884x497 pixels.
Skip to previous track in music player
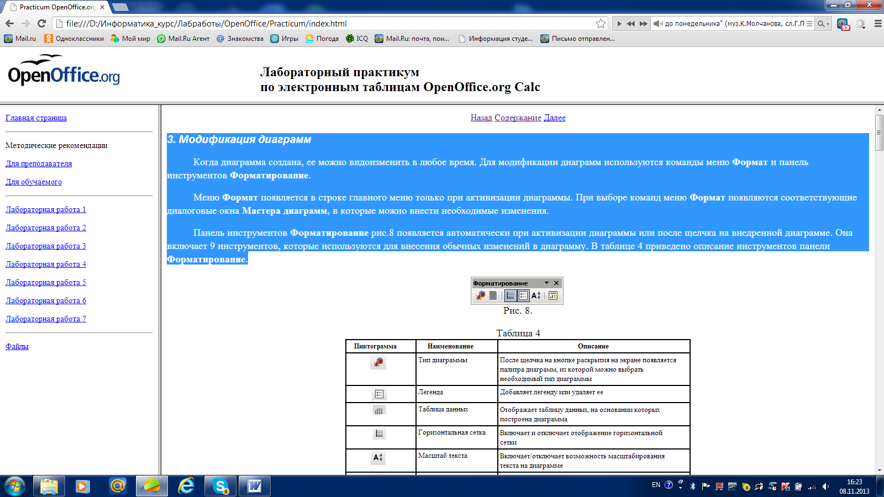[631, 24]
